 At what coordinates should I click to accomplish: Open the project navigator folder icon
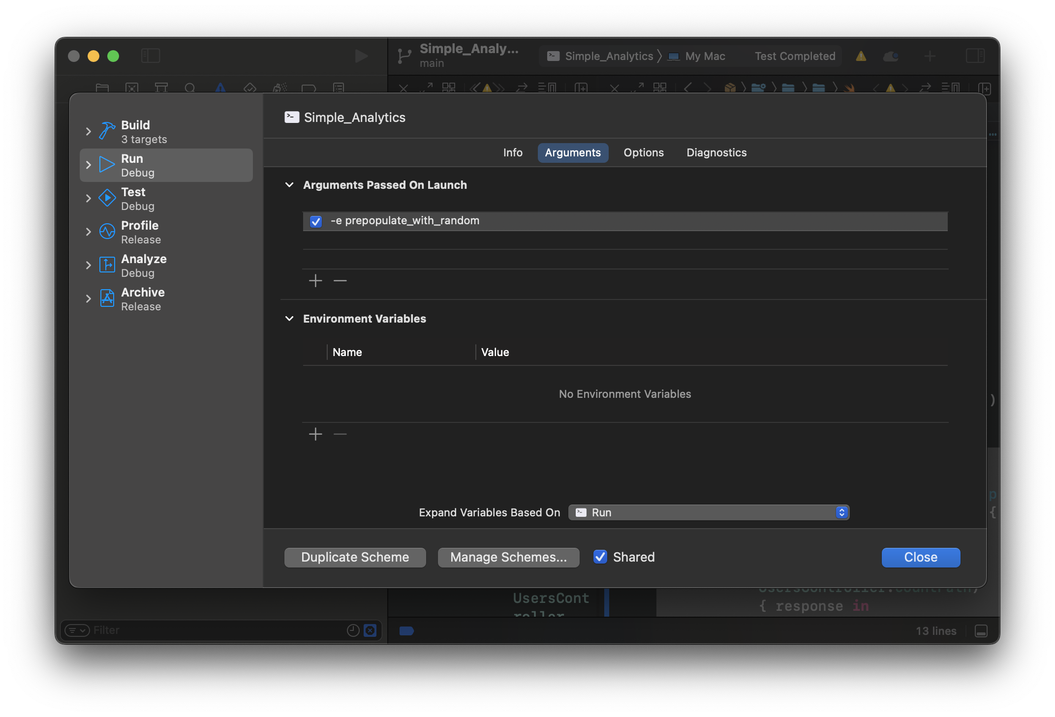(102, 88)
